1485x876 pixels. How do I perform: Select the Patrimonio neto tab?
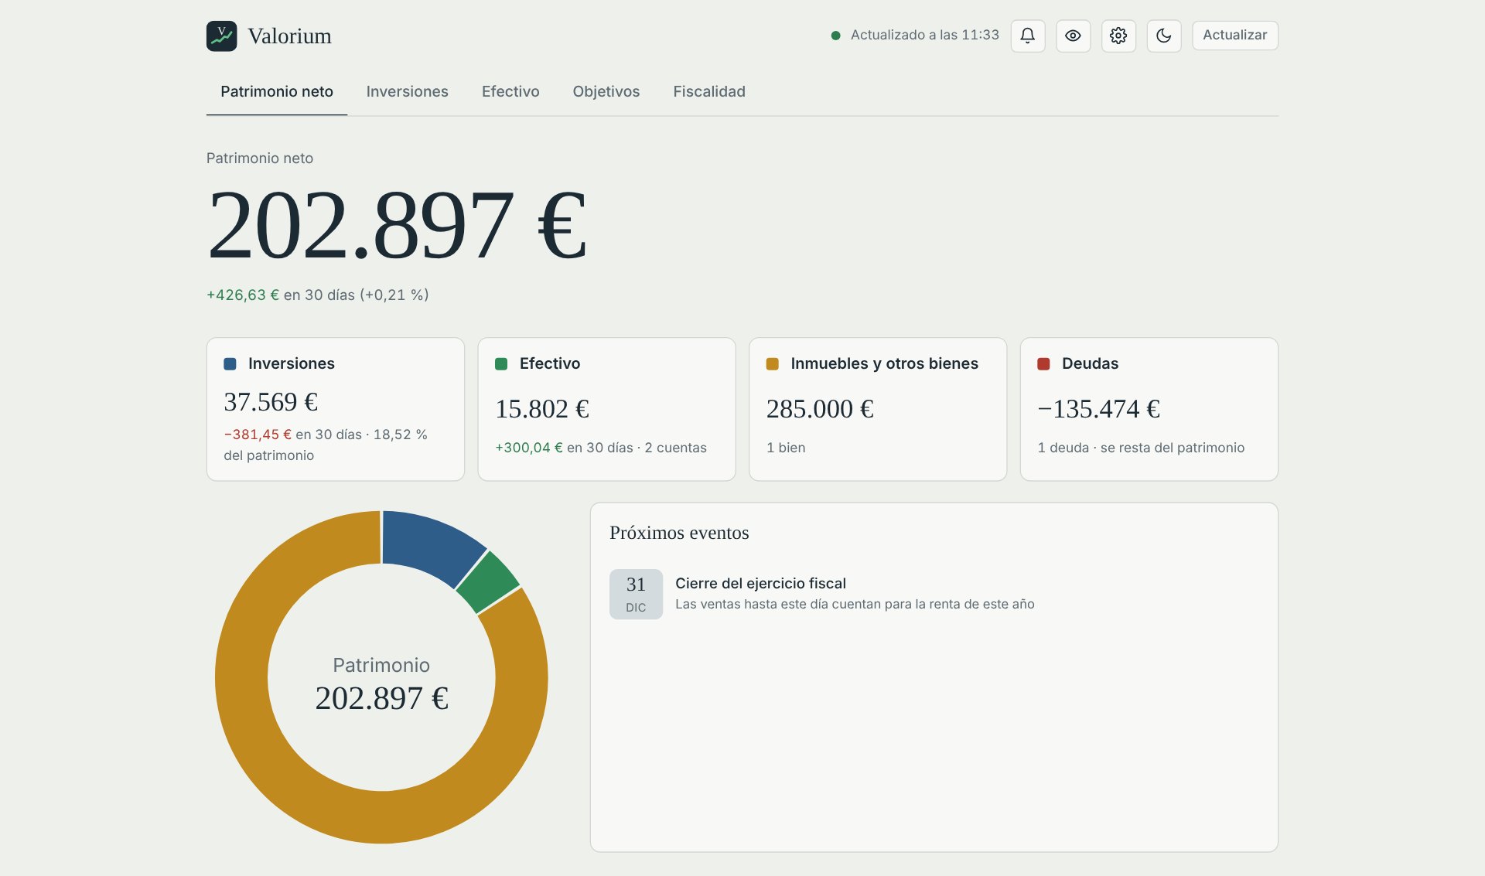tap(276, 92)
